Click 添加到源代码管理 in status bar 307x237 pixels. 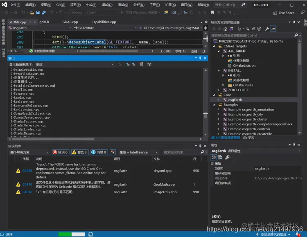click(x=273, y=234)
